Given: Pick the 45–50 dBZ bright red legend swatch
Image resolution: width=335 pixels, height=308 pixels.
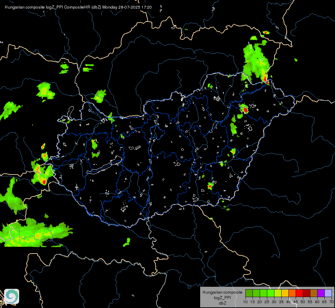Looking at the screenshot, I should pos(299,293).
